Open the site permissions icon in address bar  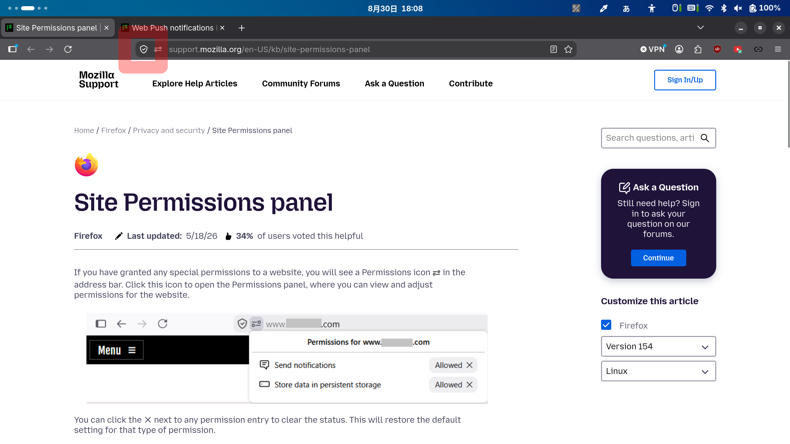(158, 49)
